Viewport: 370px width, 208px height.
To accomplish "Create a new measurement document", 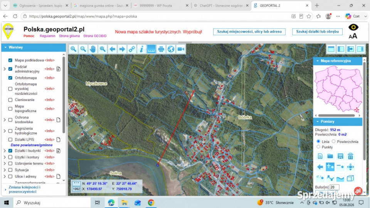I will [320, 156].
